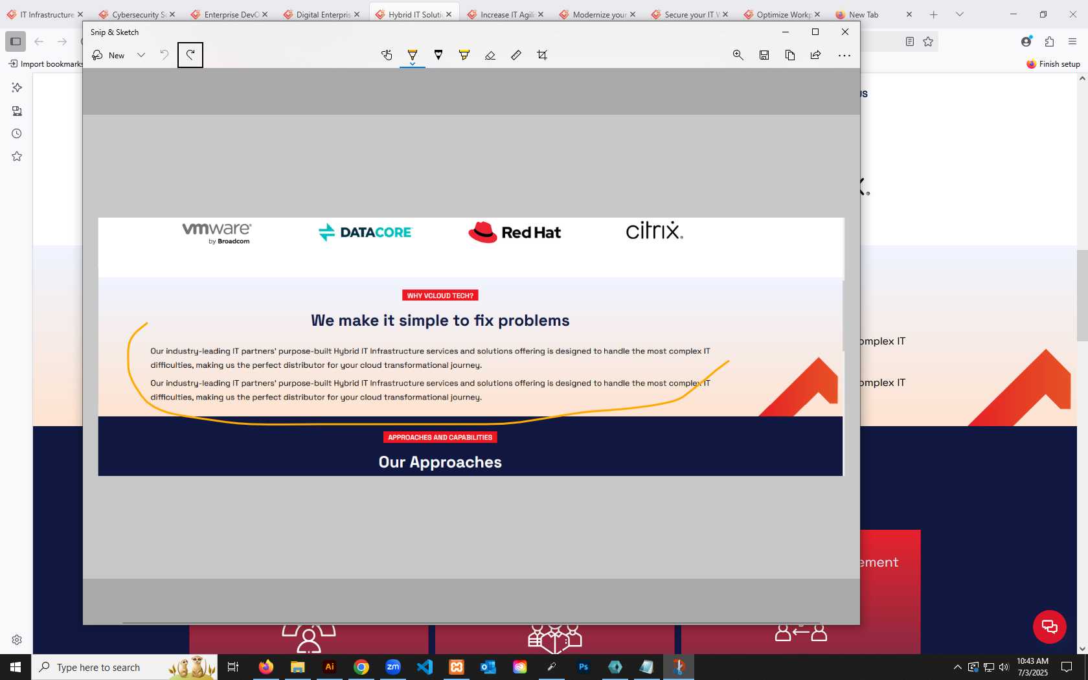Create a New snip

point(108,55)
